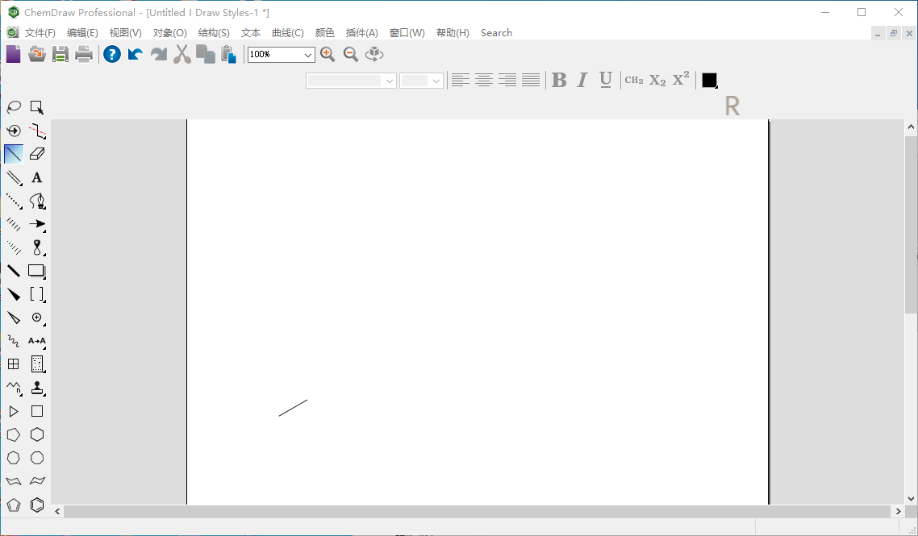This screenshot has width=918, height=536.
Task: Select the Eraser tool
Action: coord(37,154)
